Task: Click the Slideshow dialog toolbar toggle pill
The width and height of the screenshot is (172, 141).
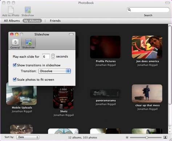Action: [x=71, y=34]
